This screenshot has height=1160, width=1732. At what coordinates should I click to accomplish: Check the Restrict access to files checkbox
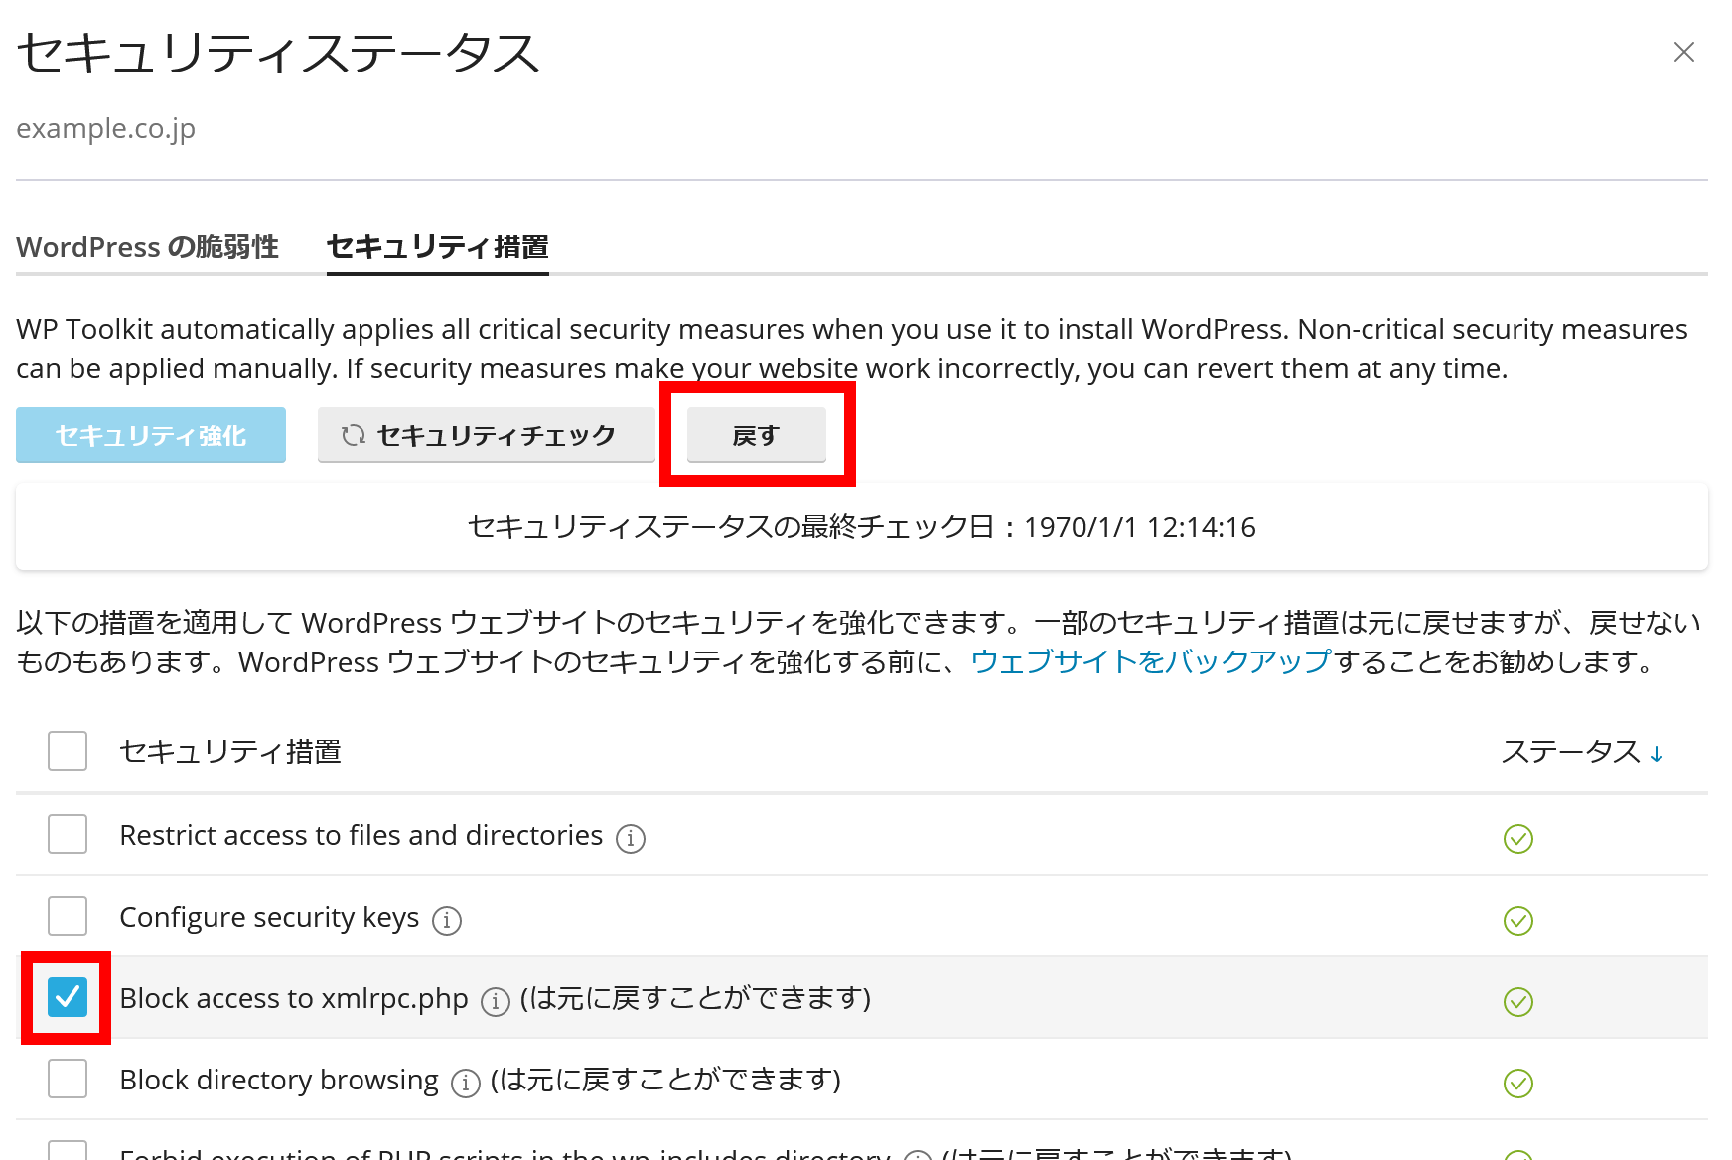[x=68, y=834]
